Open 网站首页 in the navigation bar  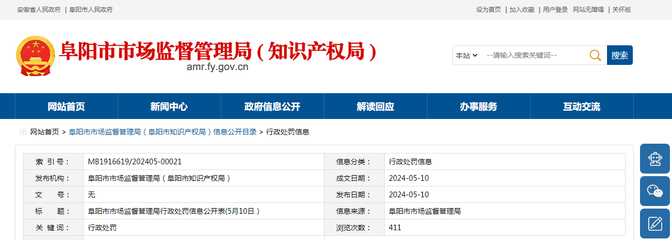(66, 107)
